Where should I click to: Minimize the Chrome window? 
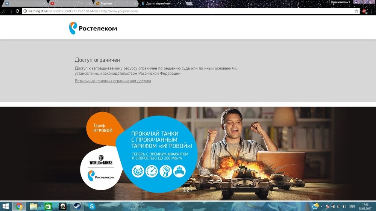(356, 2)
